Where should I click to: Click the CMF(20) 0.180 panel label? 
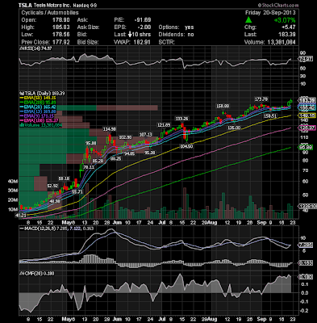point(37,274)
